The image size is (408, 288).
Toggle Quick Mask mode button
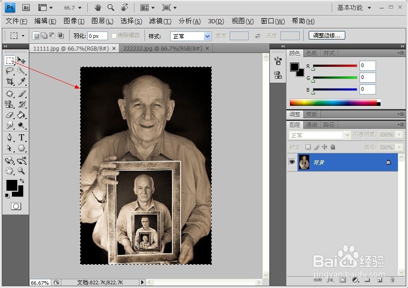click(16, 206)
